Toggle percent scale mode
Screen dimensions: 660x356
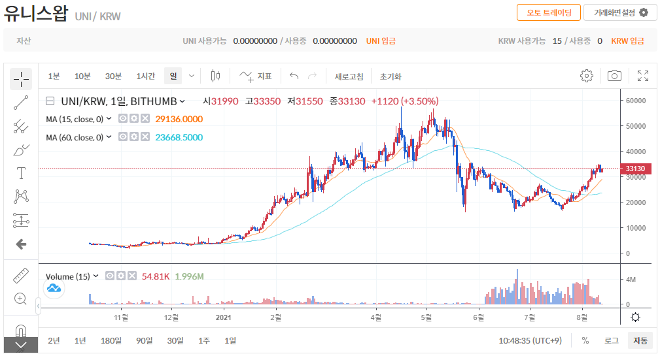585,340
